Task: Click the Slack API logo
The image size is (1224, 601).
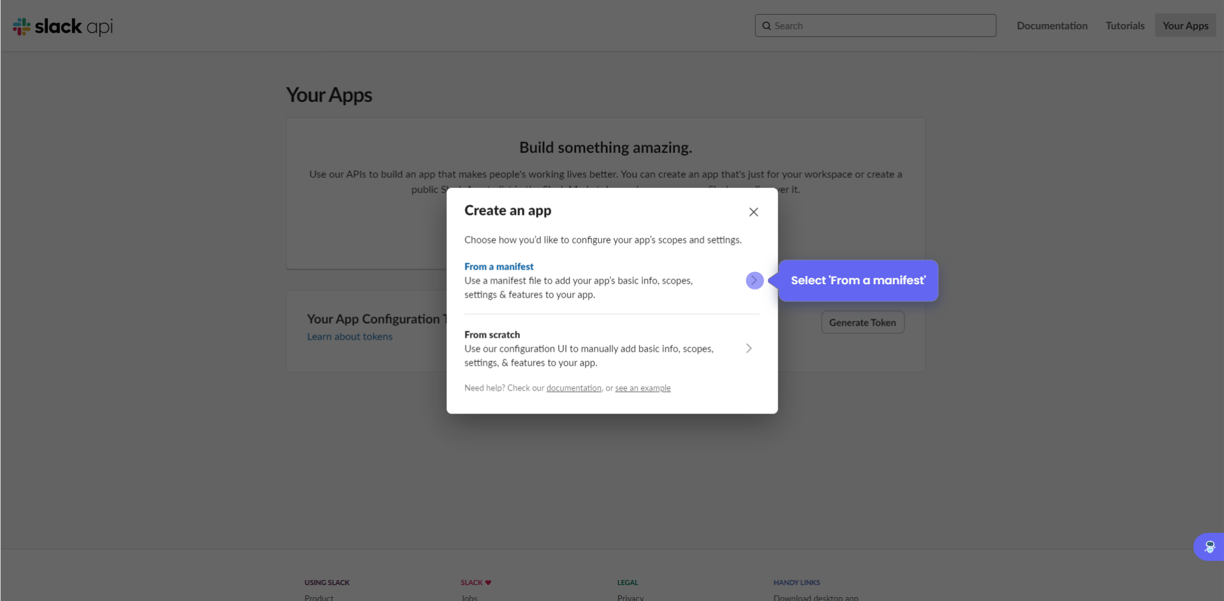Action: tap(63, 26)
